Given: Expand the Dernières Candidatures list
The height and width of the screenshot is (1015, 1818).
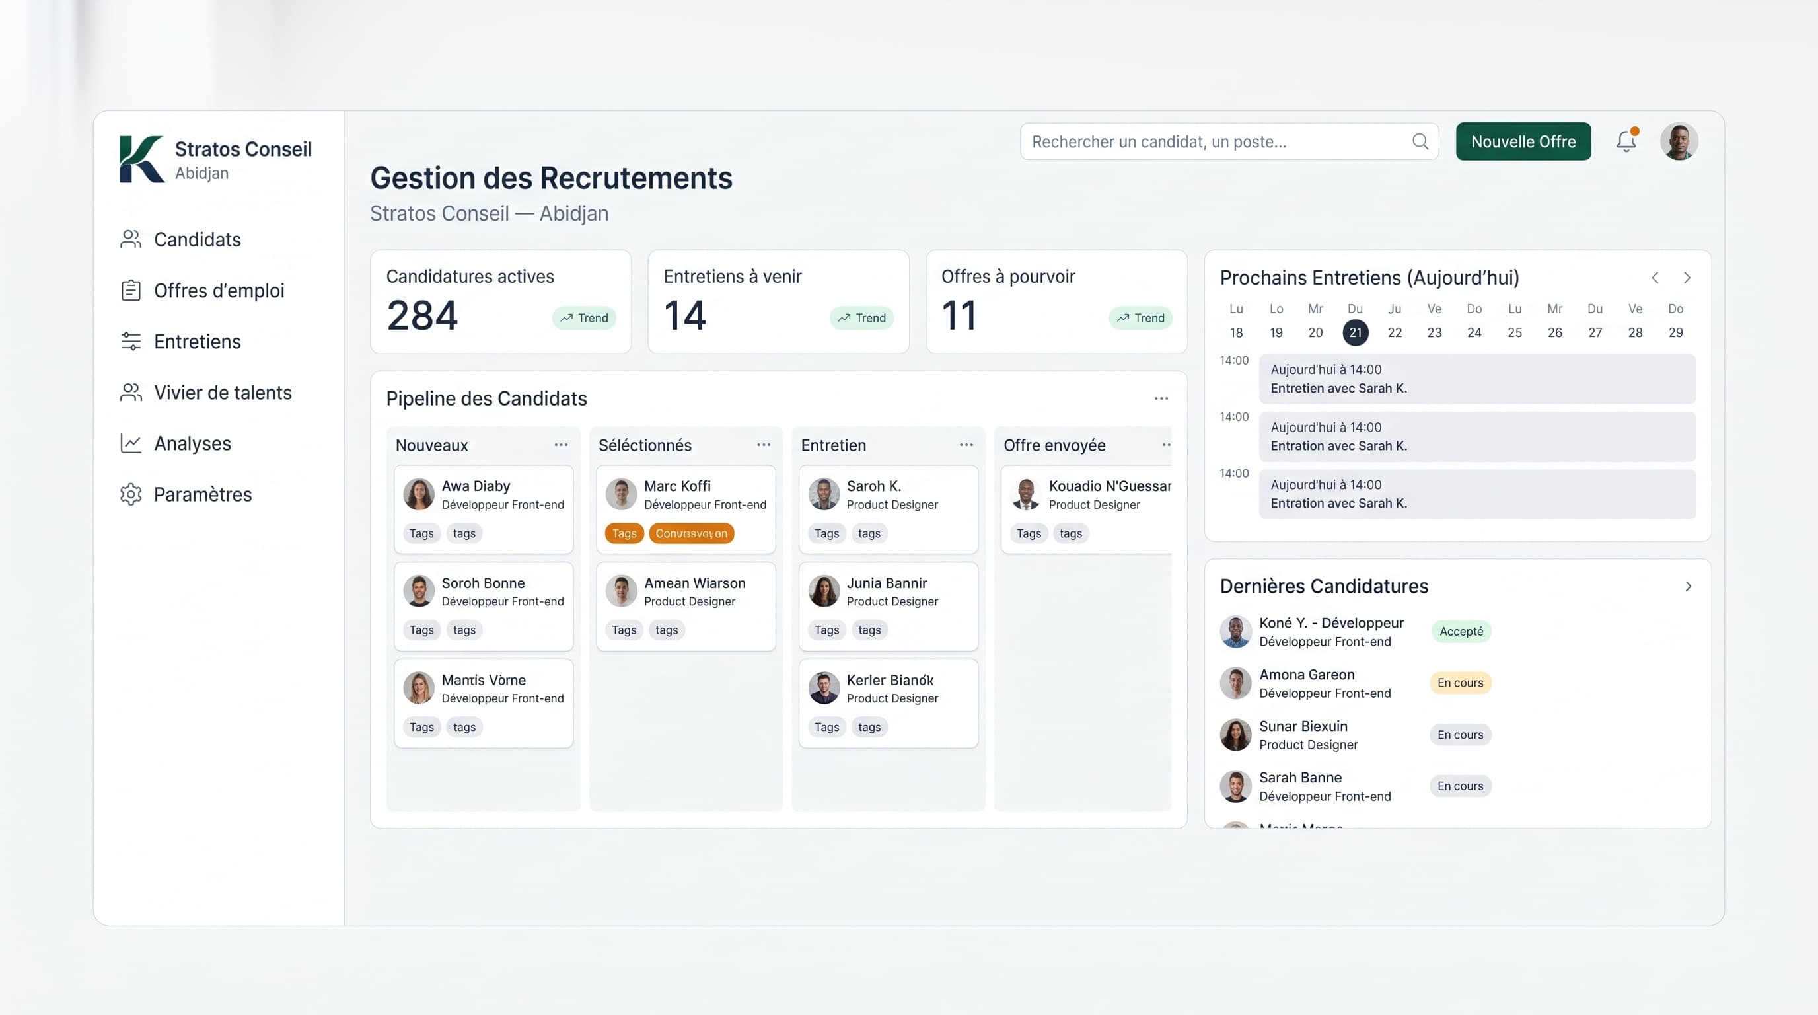Looking at the screenshot, I should pos(1688,587).
